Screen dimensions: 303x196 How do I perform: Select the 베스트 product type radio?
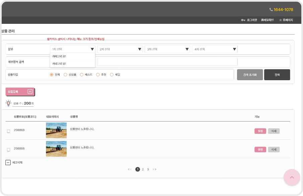(81, 75)
